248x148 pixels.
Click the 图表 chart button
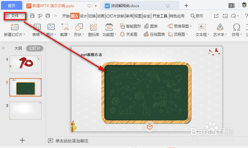point(151,26)
